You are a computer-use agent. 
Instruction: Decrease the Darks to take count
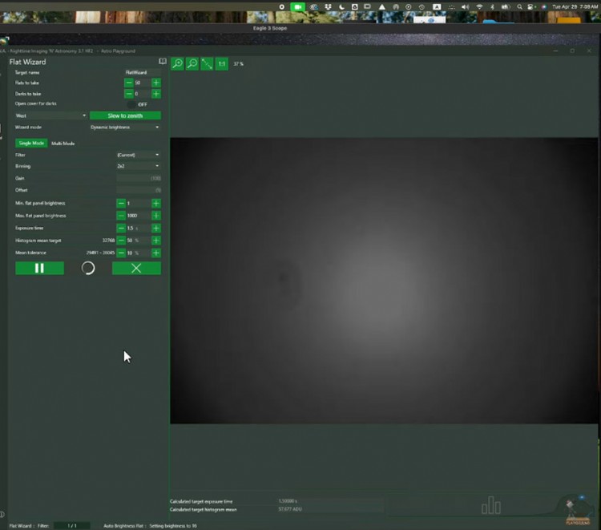tap(129, 94)
